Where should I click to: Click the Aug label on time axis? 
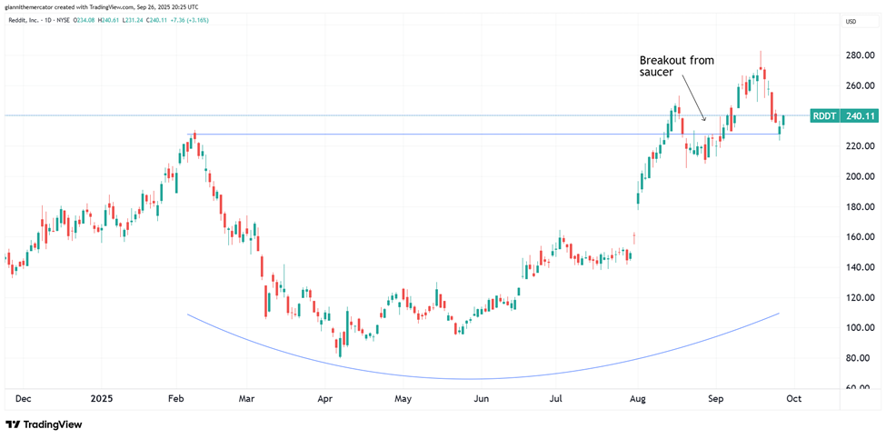[637, 399]
